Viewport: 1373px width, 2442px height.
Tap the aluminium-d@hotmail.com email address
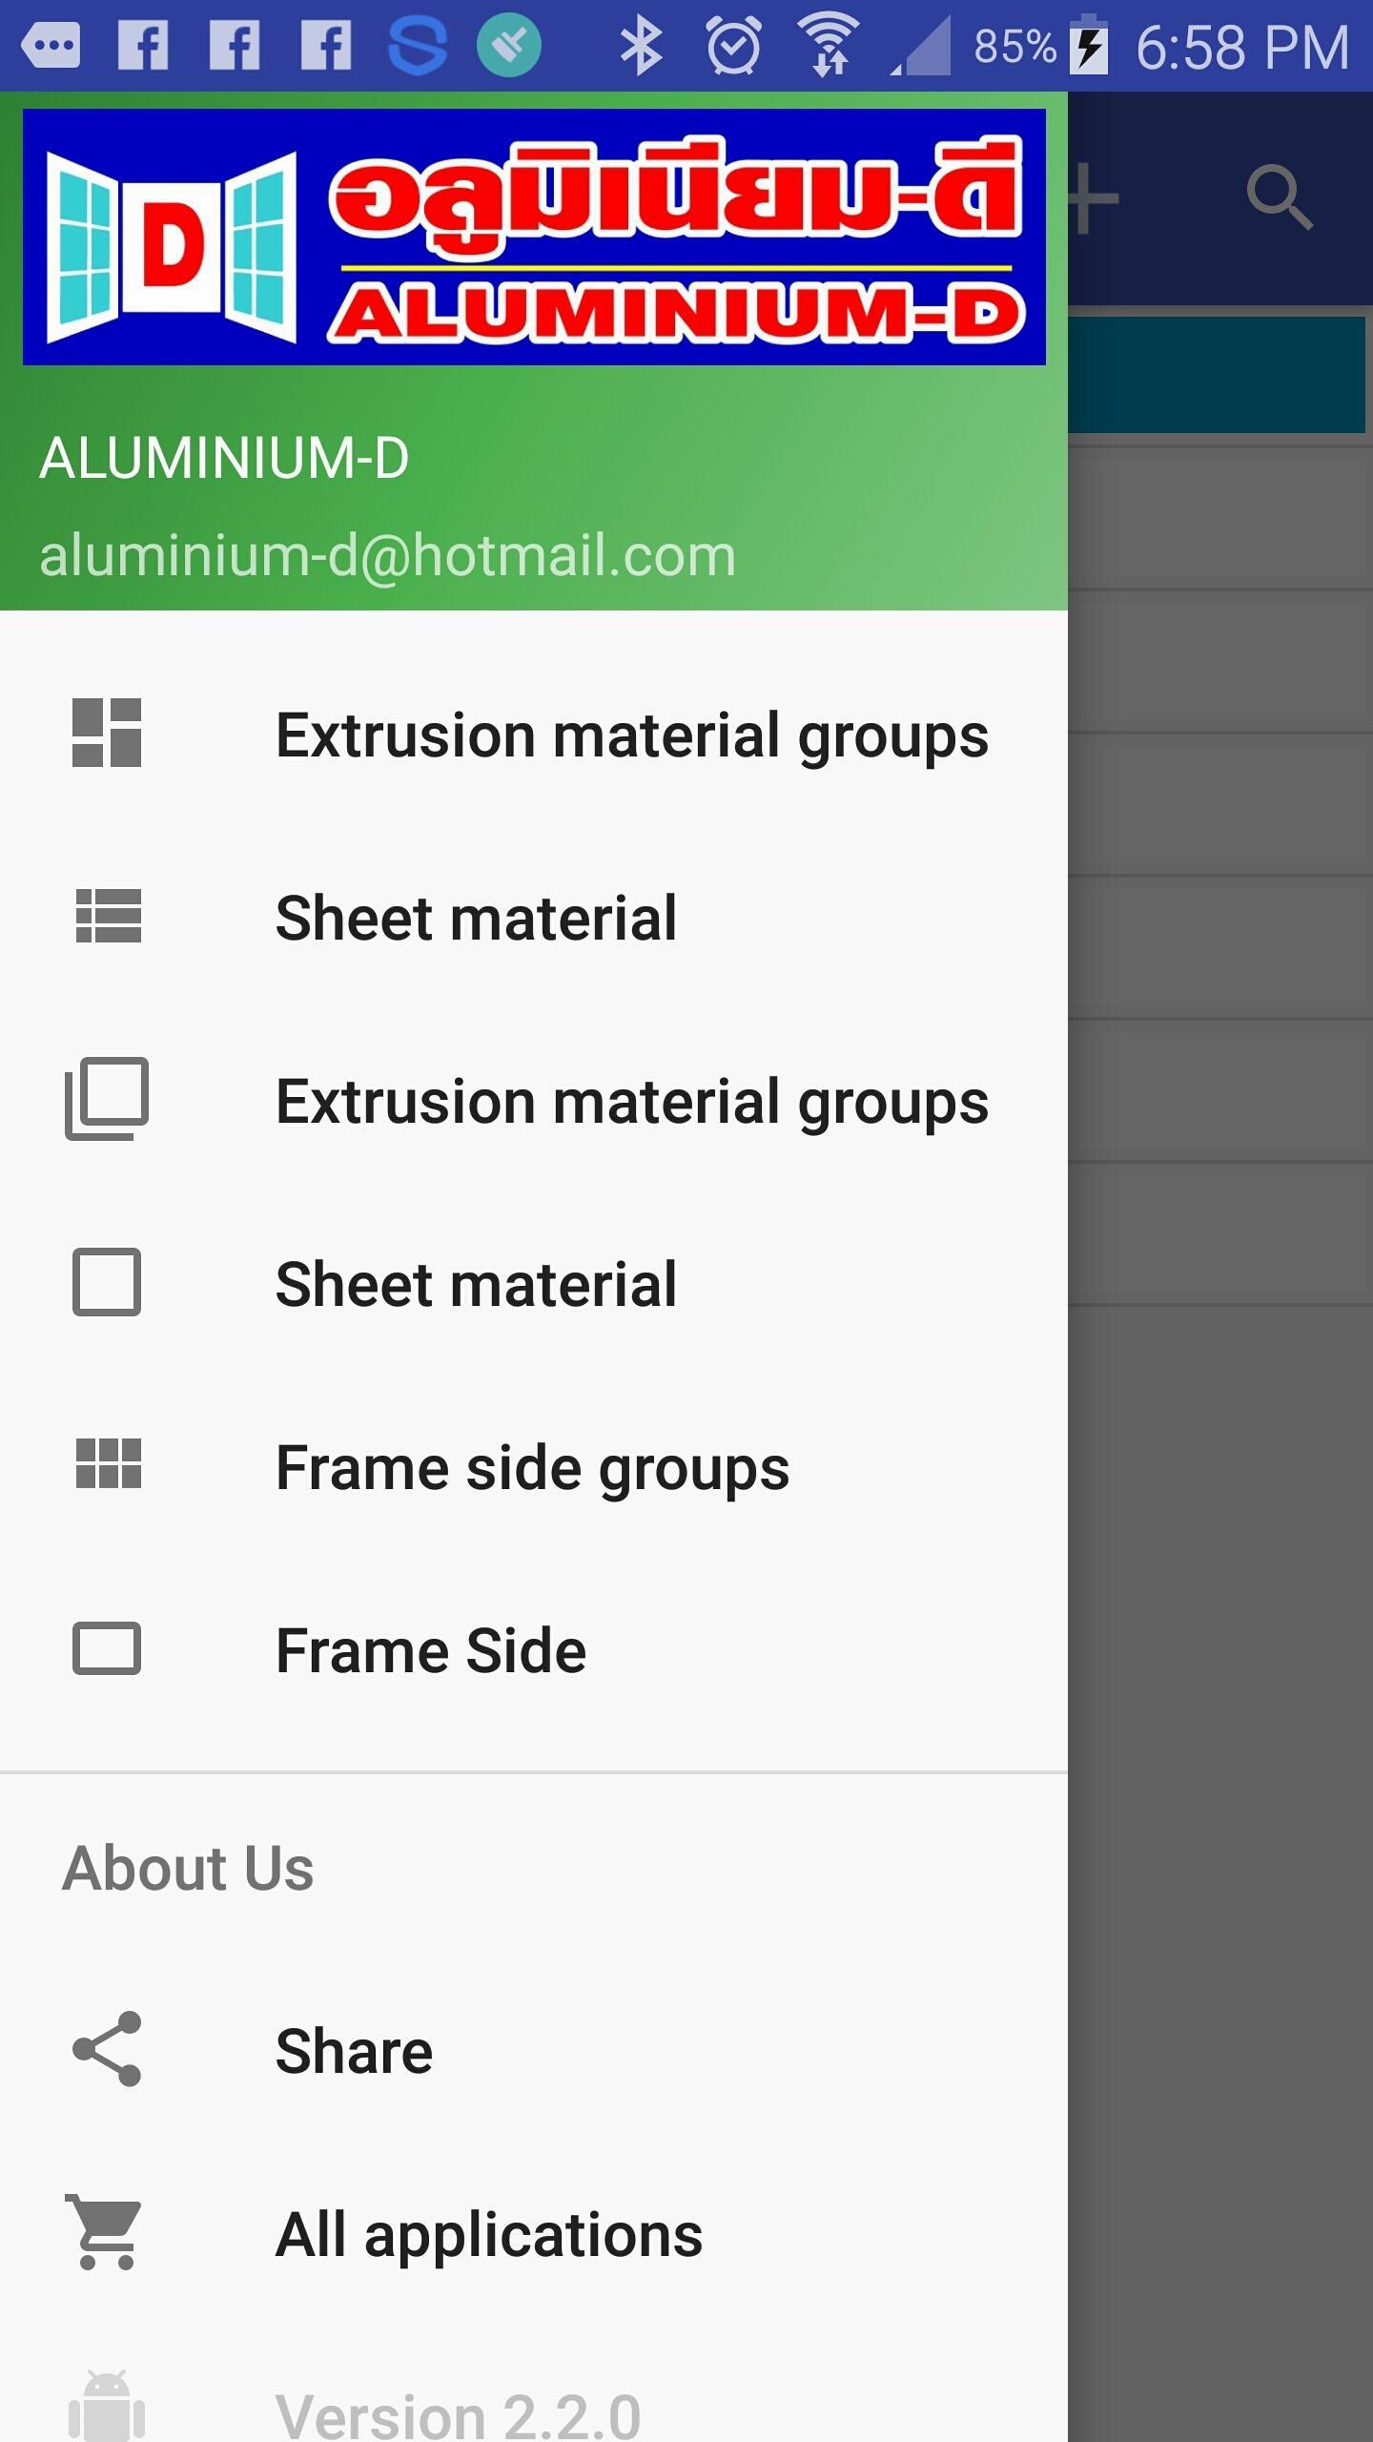387,555
